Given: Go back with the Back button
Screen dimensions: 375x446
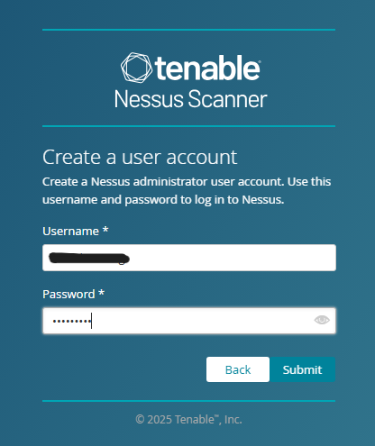Looking at the screenshot, I should tap(238, 369).
